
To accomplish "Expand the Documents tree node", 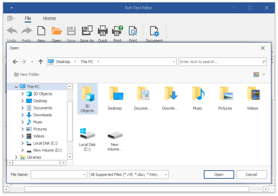I will [x=23, y=108].
